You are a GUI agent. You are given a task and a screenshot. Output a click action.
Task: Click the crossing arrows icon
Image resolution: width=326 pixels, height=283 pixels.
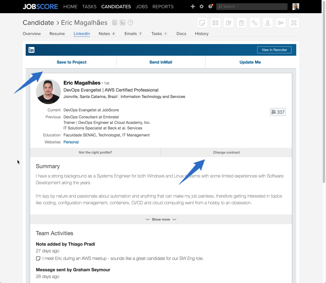281,23
